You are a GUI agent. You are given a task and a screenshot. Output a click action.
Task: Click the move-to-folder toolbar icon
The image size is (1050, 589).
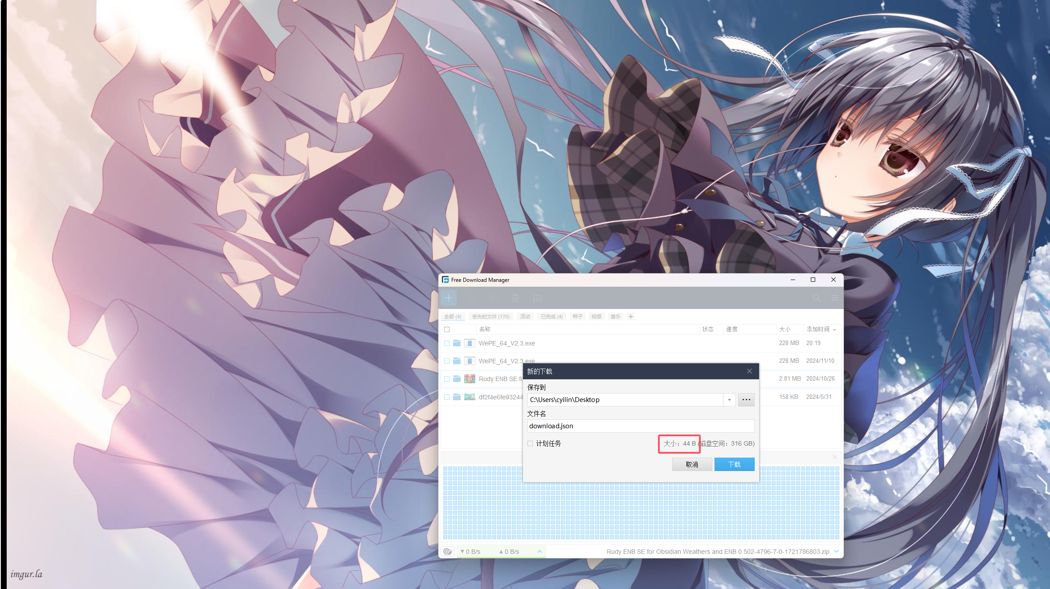(x=538, y=298)
